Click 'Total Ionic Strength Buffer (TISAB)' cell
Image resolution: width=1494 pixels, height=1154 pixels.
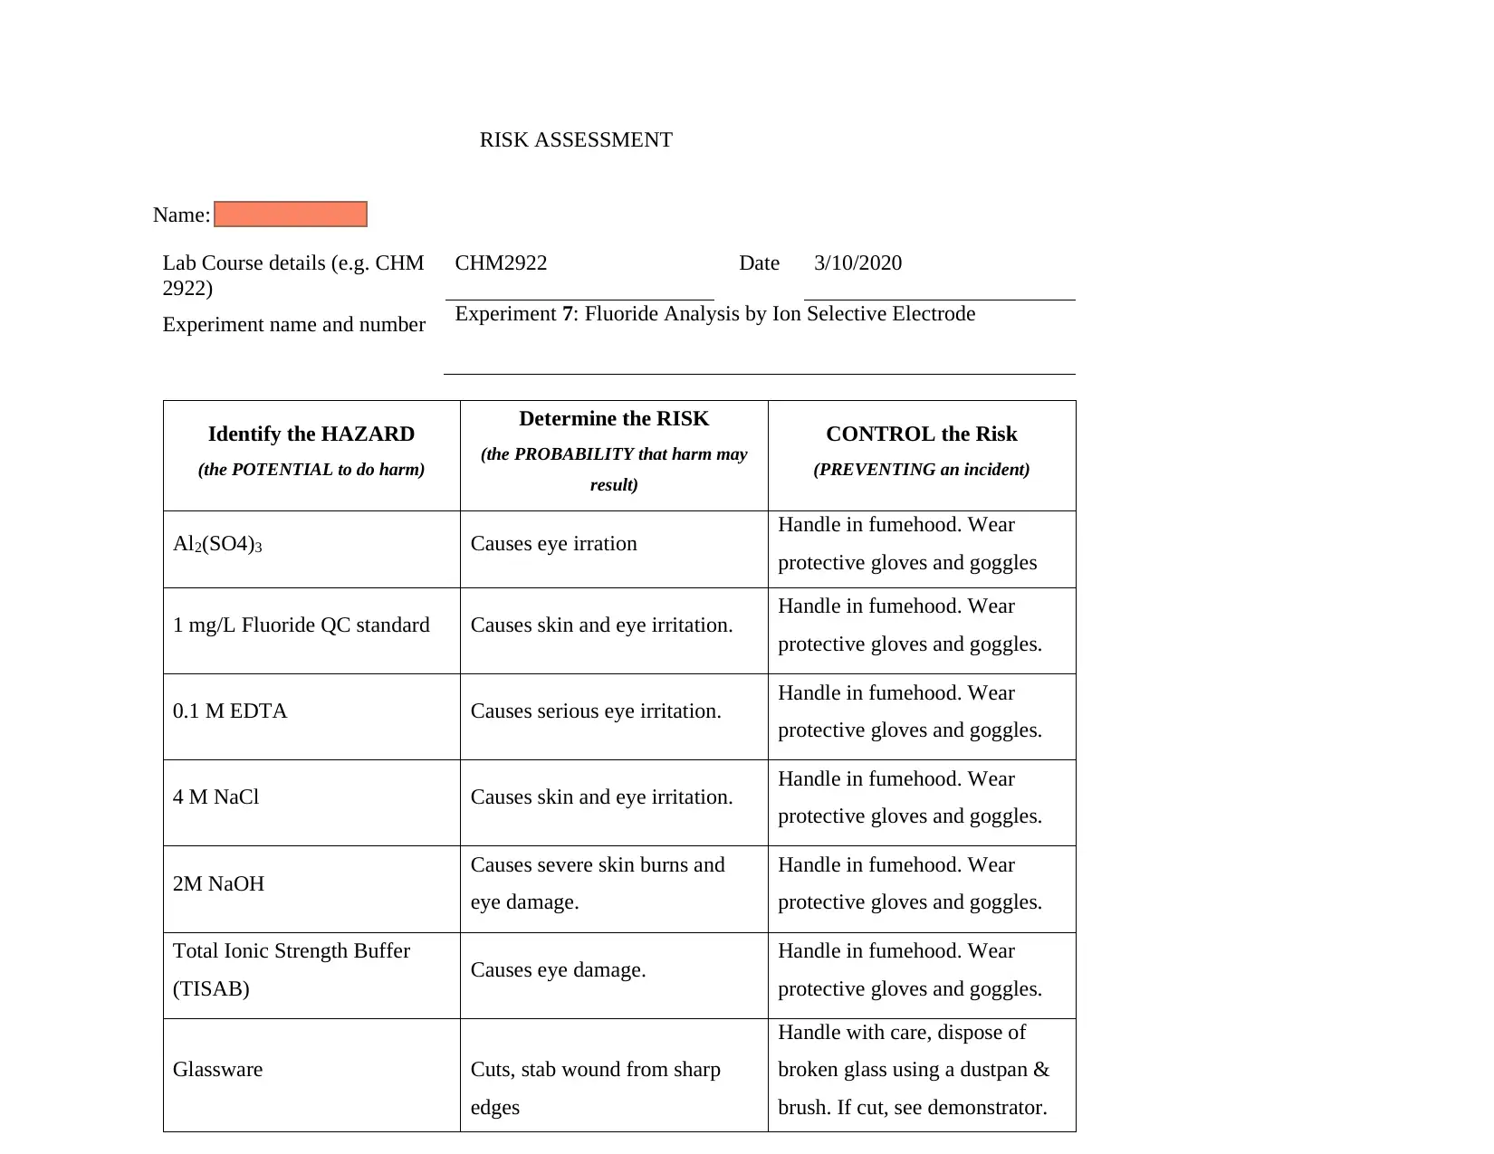(x=311, y=976)
